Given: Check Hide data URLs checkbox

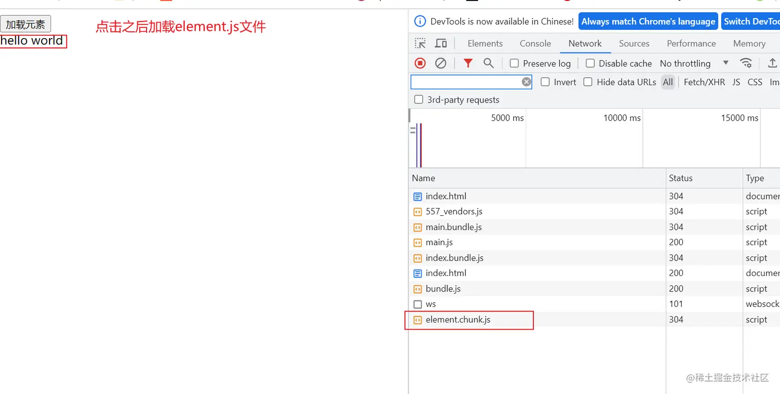Looking at the screenshot, I should click(588, 82).
